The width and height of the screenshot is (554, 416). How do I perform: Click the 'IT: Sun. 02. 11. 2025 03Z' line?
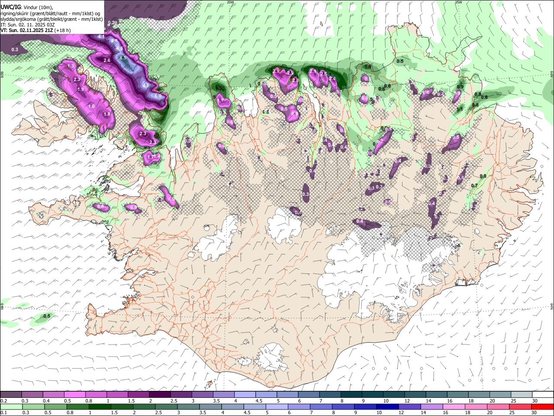(x=27, y=25)
